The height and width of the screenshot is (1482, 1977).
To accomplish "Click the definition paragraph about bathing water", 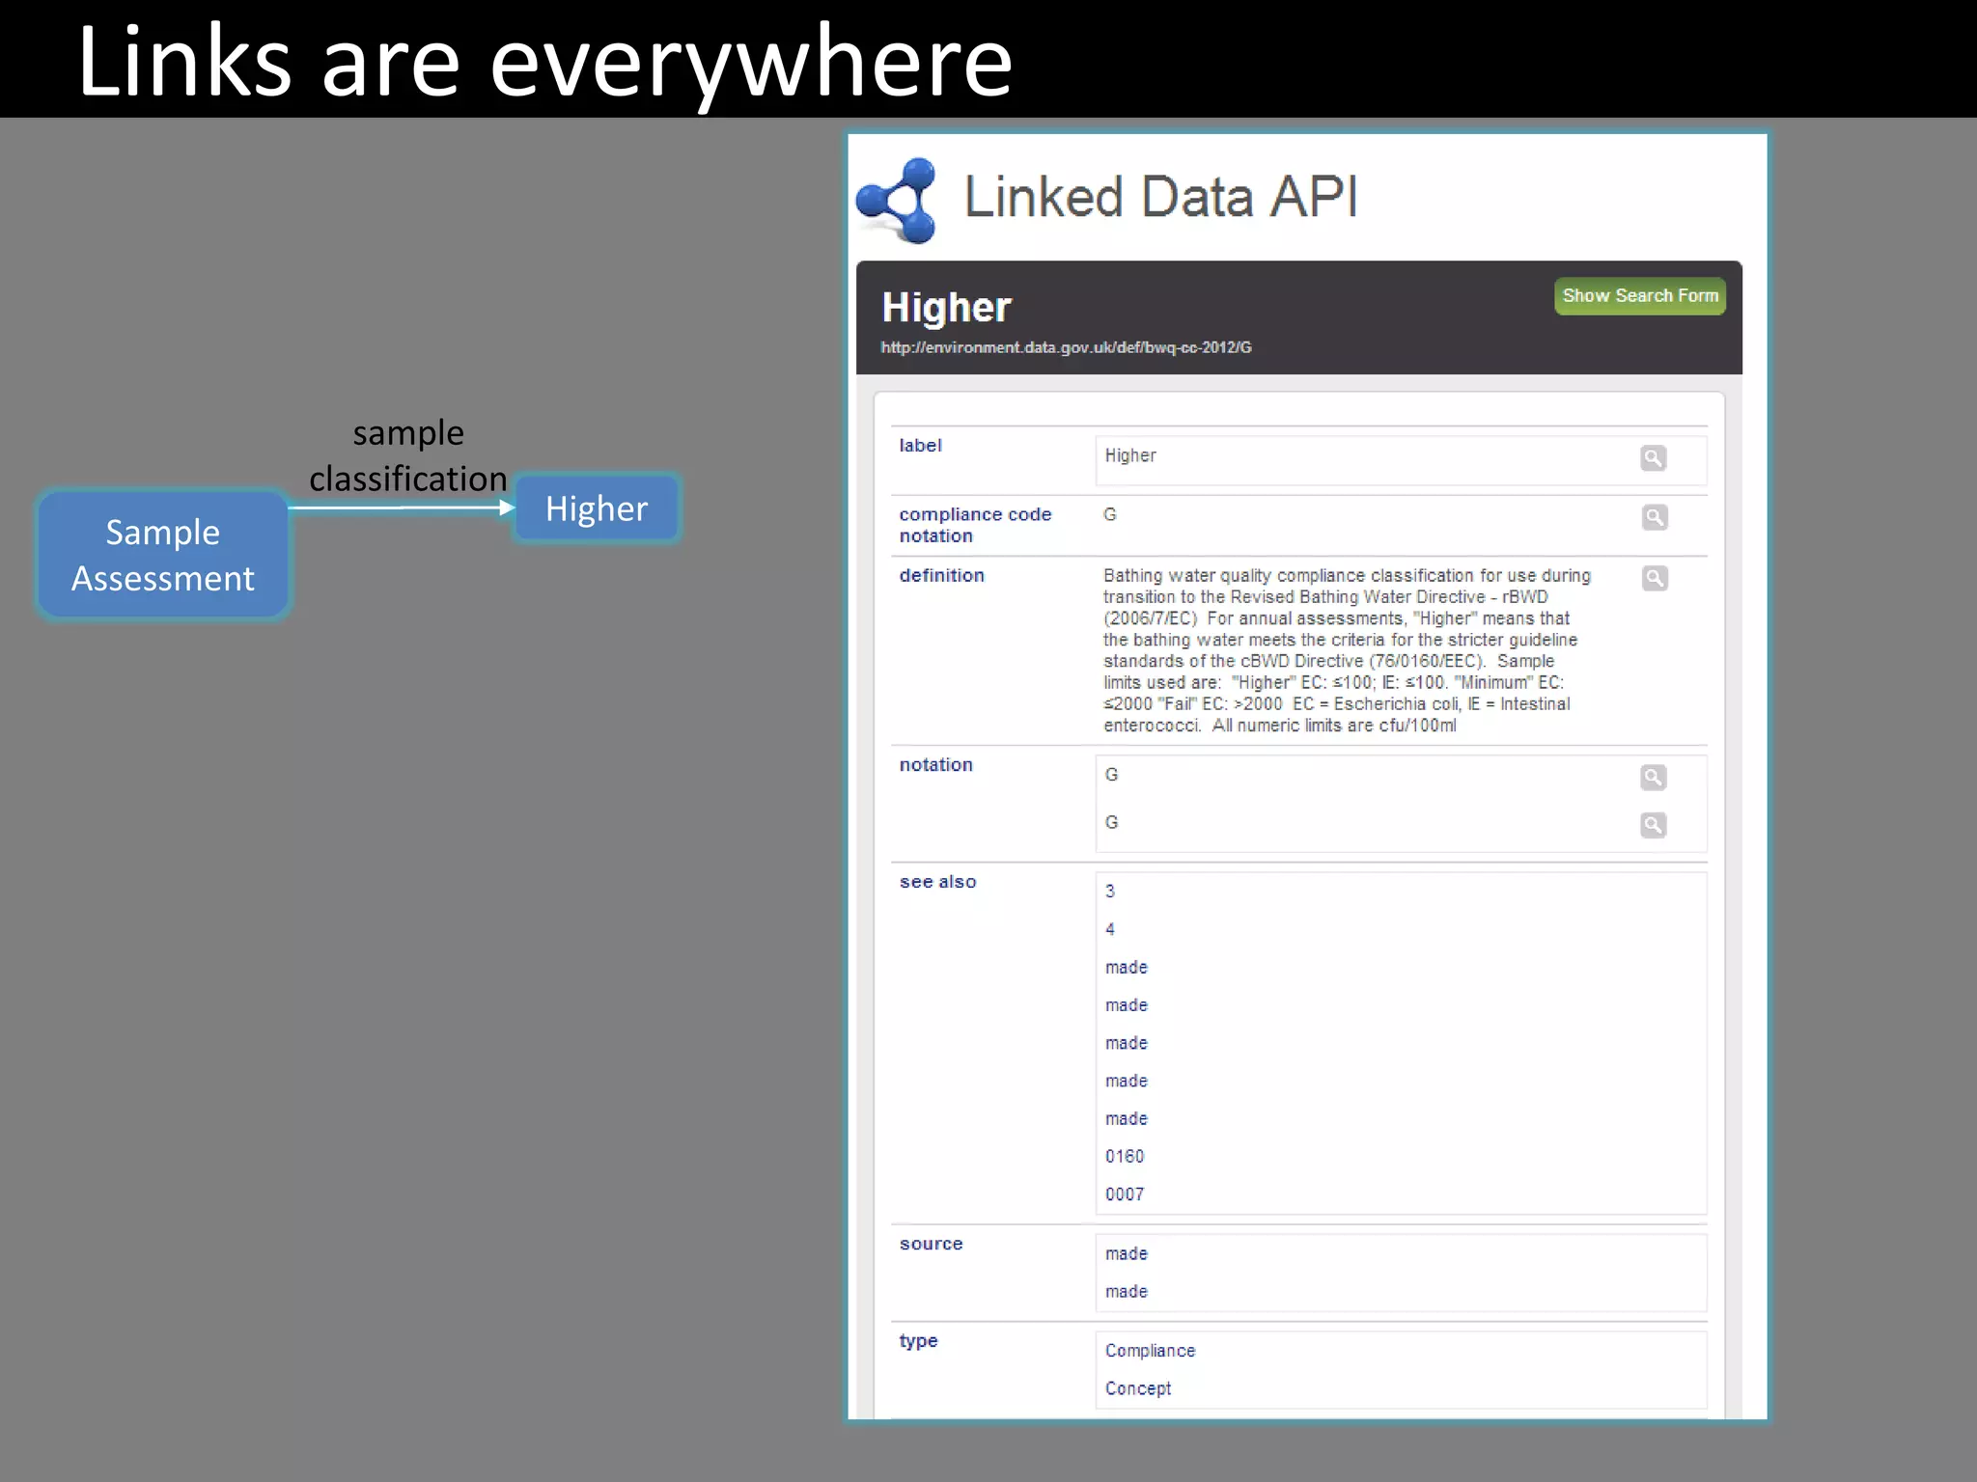I will point(1347,650).
